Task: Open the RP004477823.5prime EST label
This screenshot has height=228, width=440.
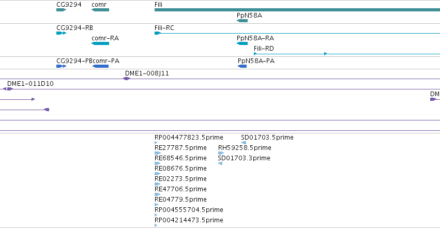Action: (x=189, y=138)
